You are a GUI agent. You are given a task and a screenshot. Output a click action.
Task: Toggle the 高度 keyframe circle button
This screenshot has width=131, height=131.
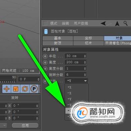pyautogui.click(x=45, y=62)
